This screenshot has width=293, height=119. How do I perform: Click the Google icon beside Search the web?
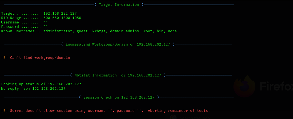click(173, 117)
